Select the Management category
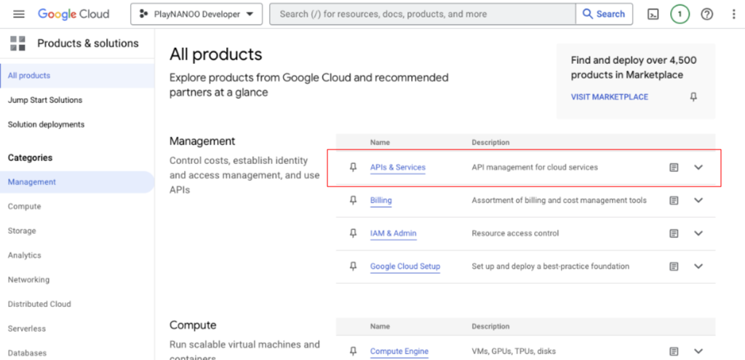 pyautogui.click(x=77, y=182)
